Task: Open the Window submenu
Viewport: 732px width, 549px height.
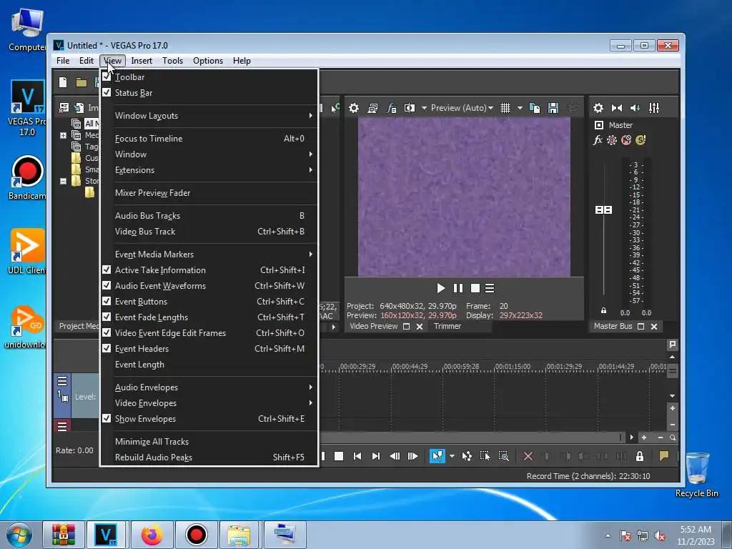Action: coord(209,154)
